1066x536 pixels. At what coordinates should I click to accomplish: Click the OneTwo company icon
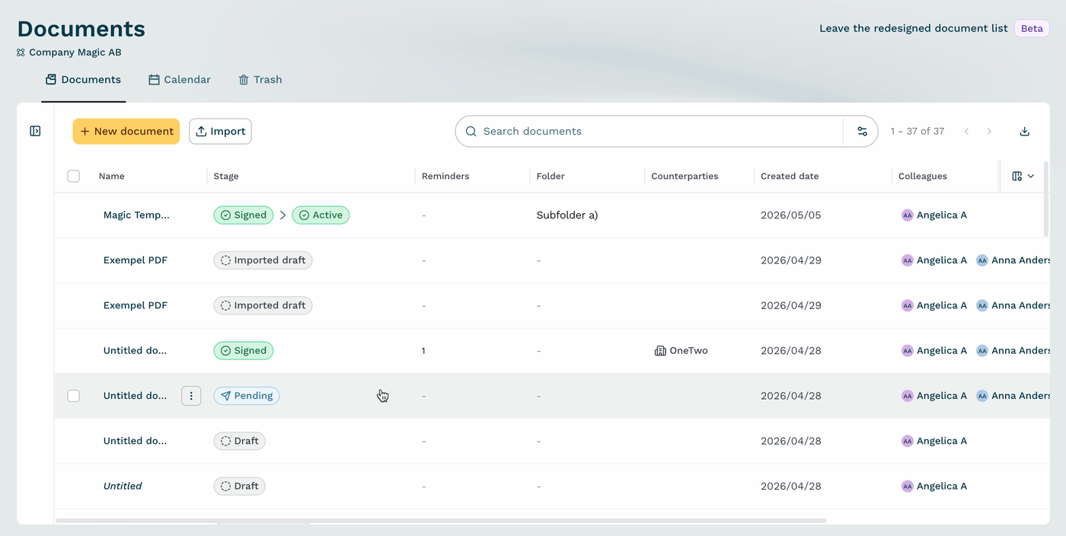coord(660,350)
